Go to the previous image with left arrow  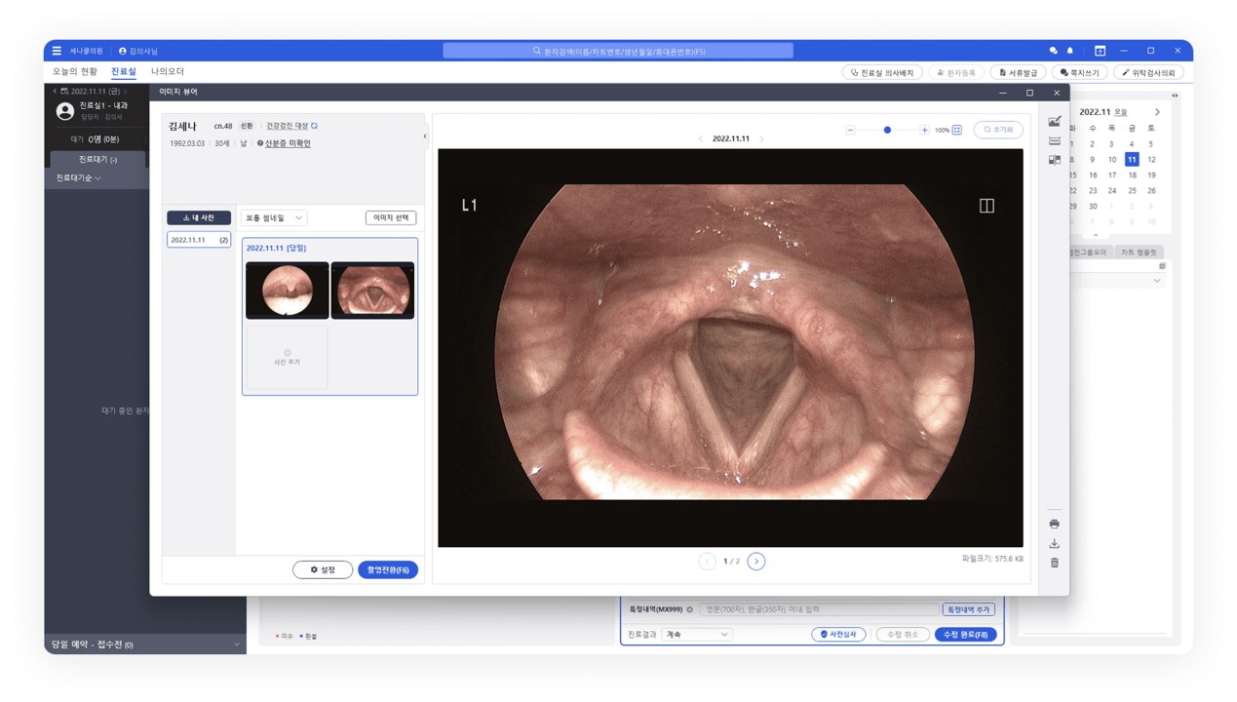pyautogui.click(x=707, y=562)
